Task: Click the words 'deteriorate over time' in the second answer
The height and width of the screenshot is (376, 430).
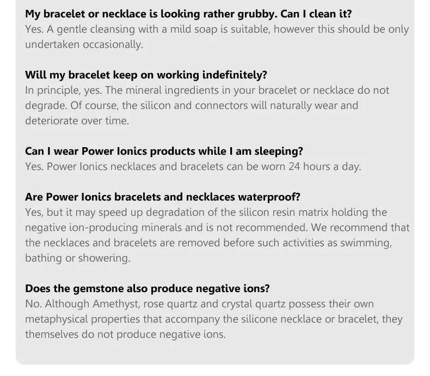Action: pyautogui.click(x=77, y=120)
